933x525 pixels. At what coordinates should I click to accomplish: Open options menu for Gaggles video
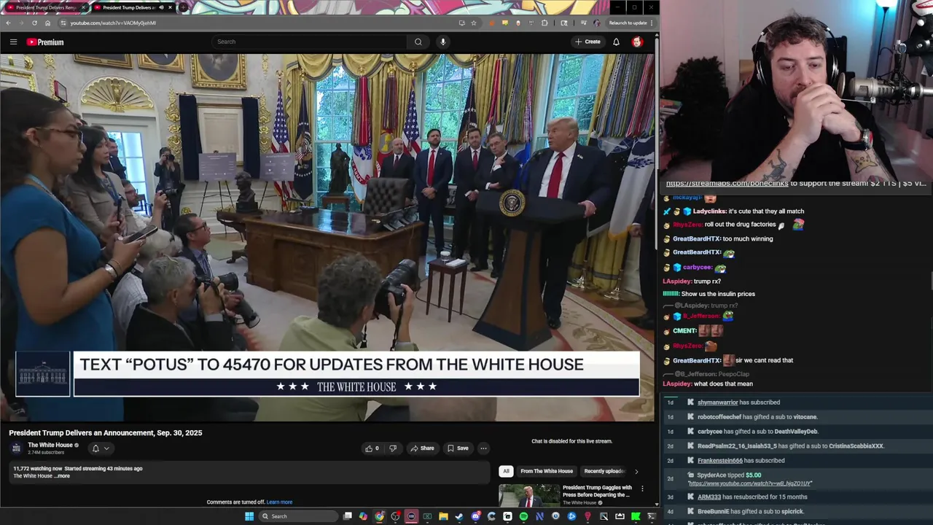(x=642, y=489)
